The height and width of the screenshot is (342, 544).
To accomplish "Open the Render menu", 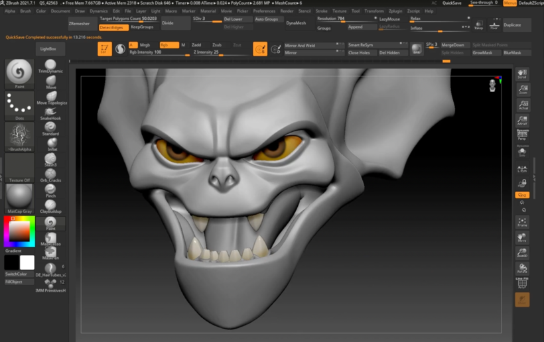I will [287, 11].
